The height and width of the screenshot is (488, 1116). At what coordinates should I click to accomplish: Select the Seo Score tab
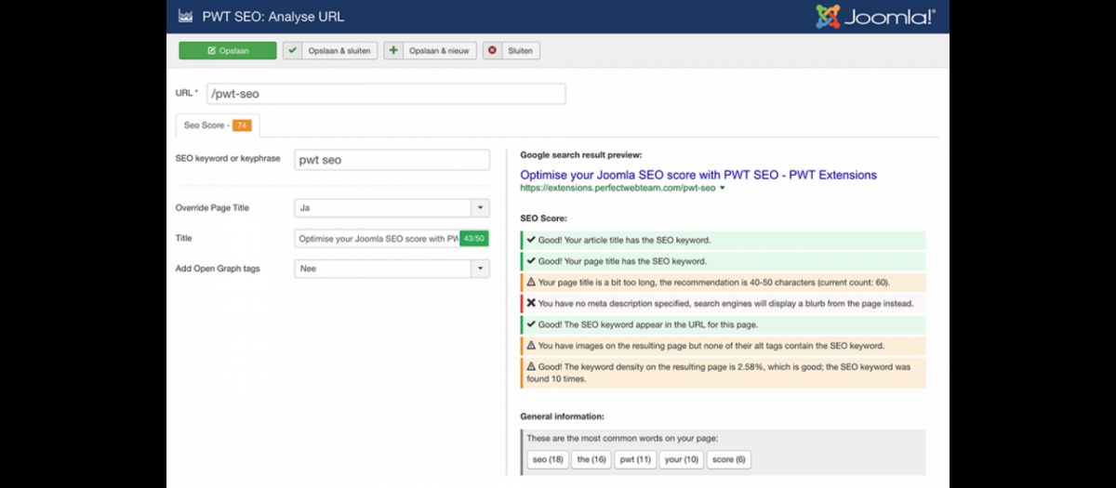[x=218, y=125]
